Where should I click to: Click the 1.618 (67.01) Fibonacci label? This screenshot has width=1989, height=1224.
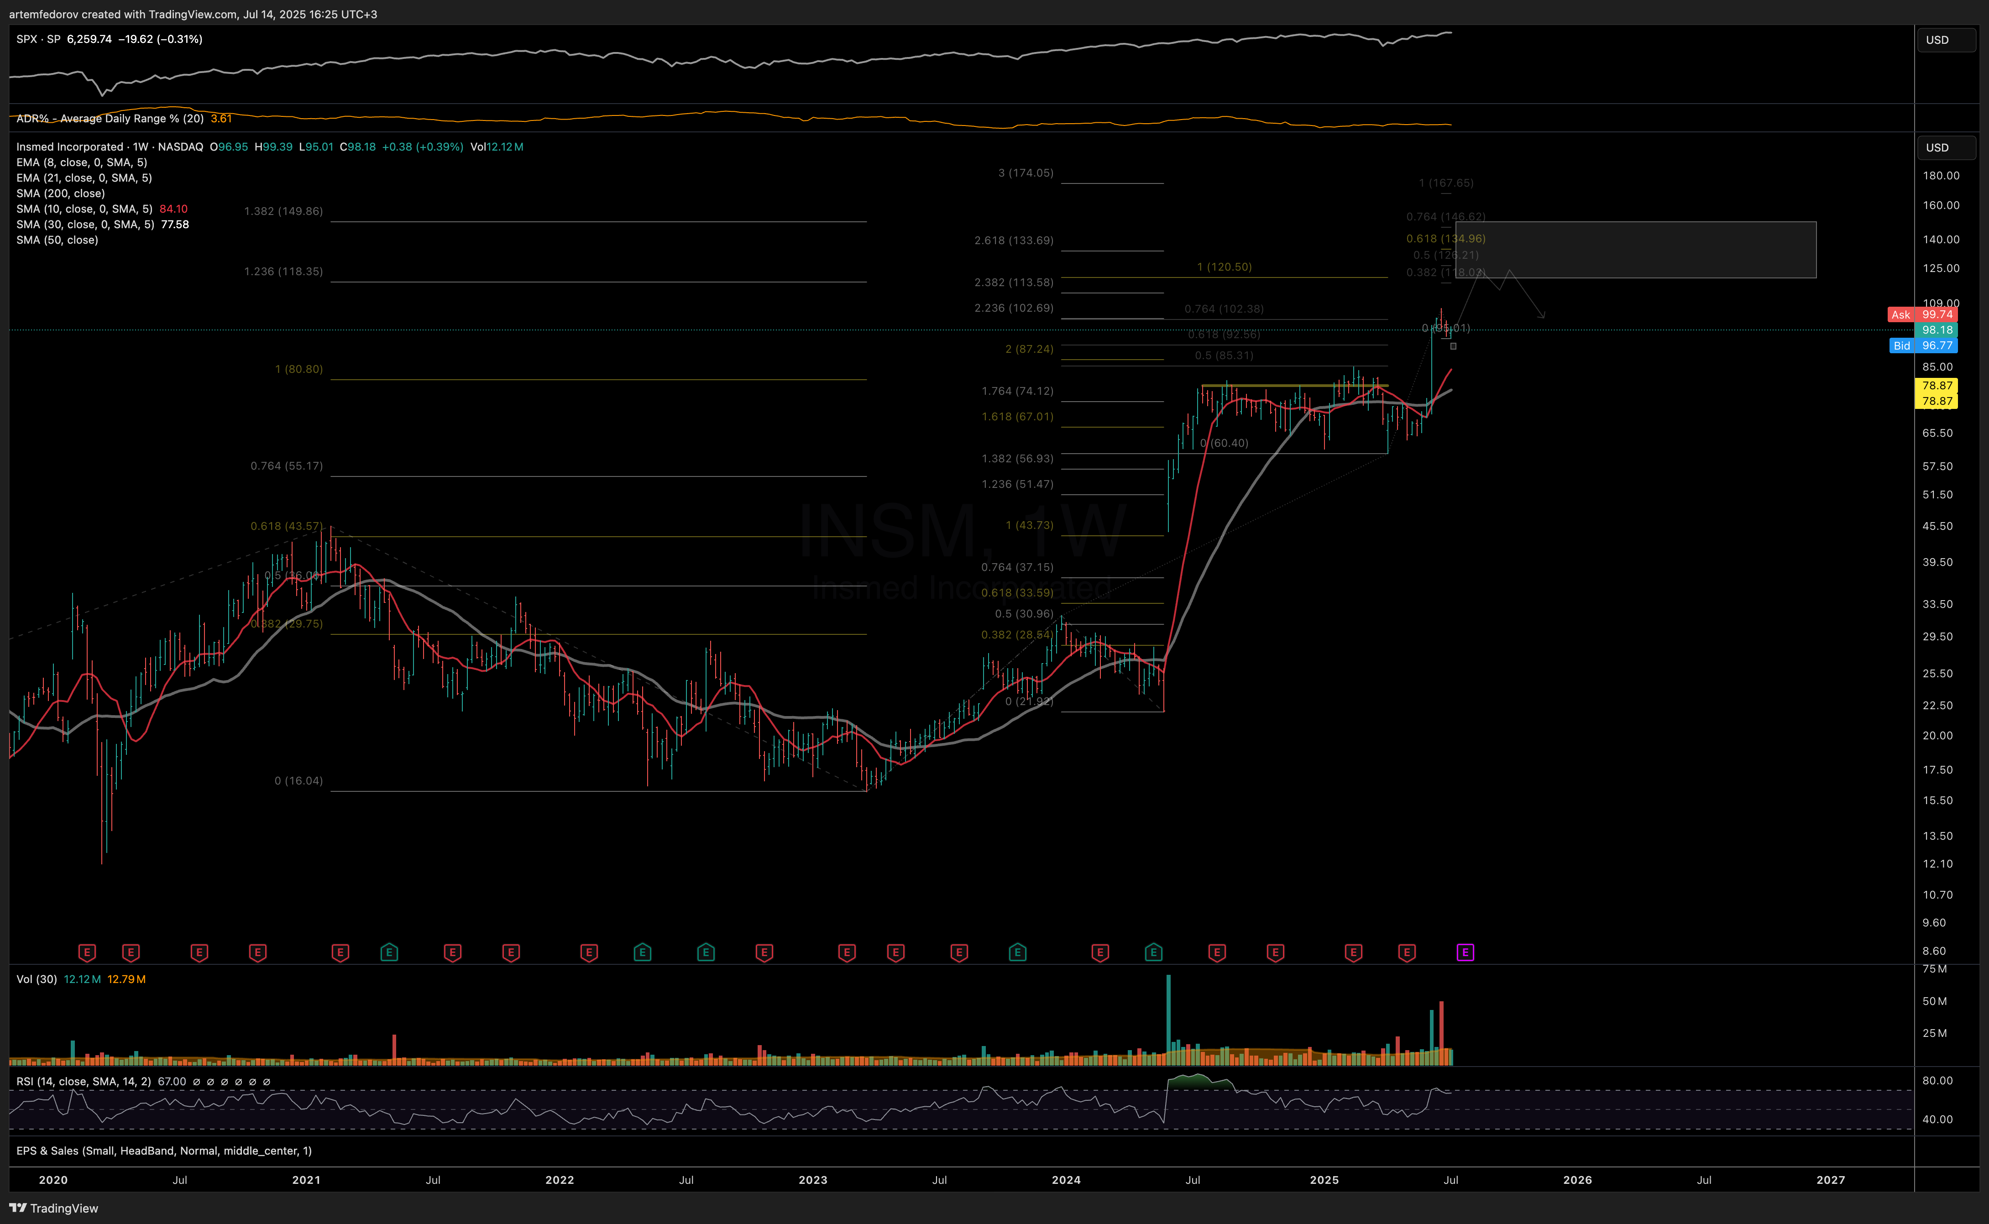1018,416
